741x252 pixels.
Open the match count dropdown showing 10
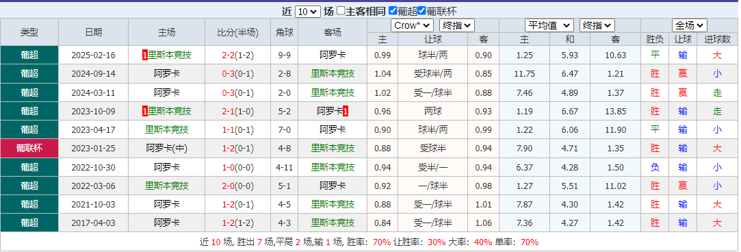pos(308,12)
